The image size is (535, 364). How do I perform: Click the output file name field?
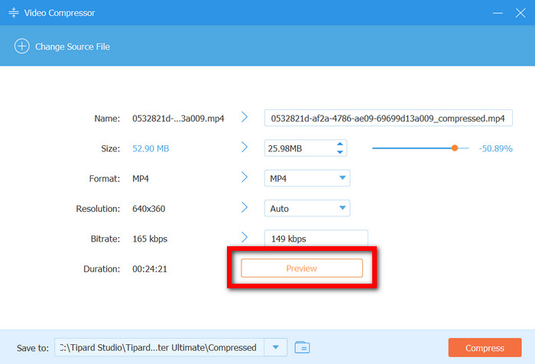388,118
